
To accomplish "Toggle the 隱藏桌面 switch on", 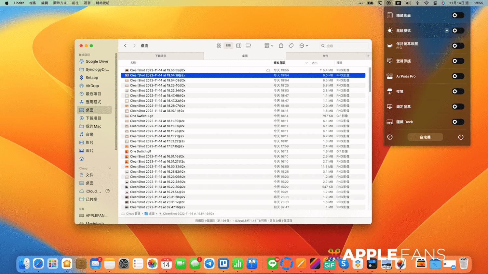I will 457,15.
